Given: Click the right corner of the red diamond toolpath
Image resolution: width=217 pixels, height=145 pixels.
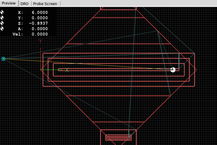Looking at the screenshot, I should pyautogui.click(x=196, y=70).
